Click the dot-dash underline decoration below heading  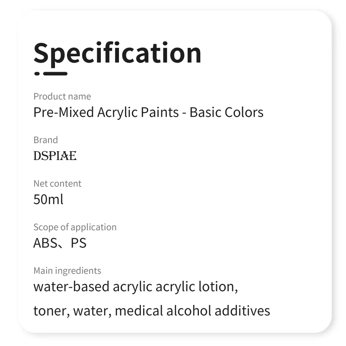pyautogui.click(x=51, y=74)
